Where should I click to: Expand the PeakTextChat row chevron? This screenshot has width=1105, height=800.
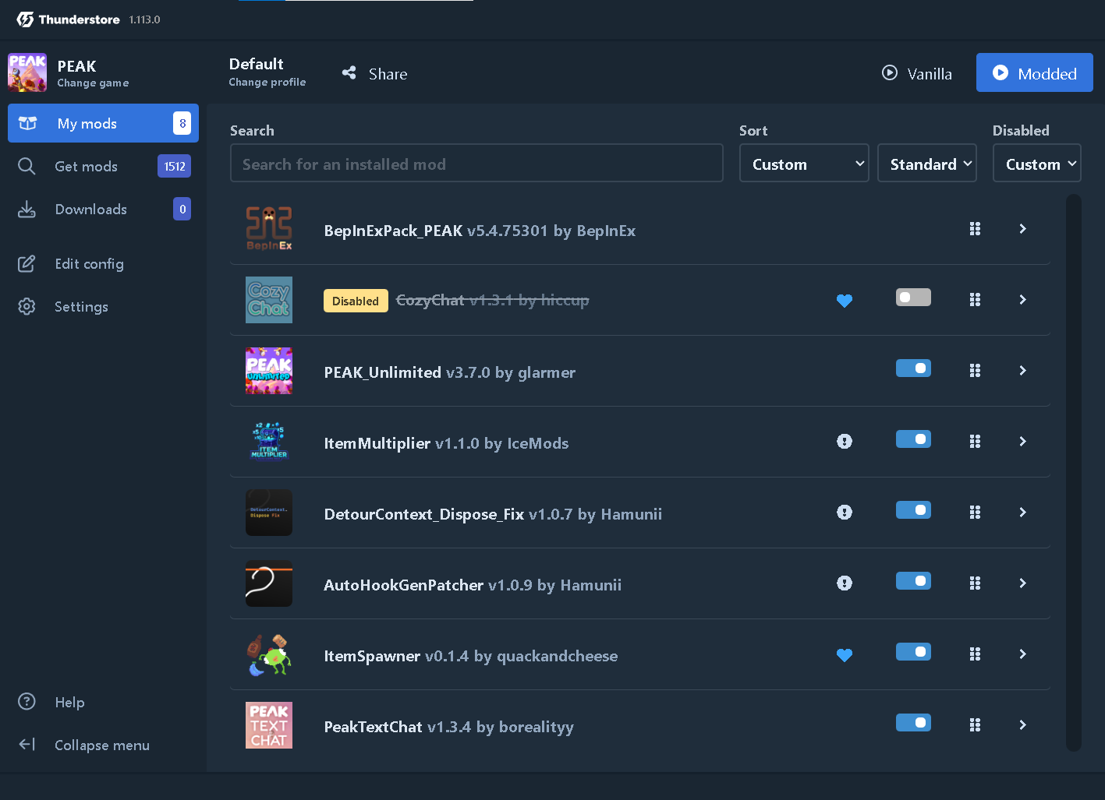(x=1022, y=725)
